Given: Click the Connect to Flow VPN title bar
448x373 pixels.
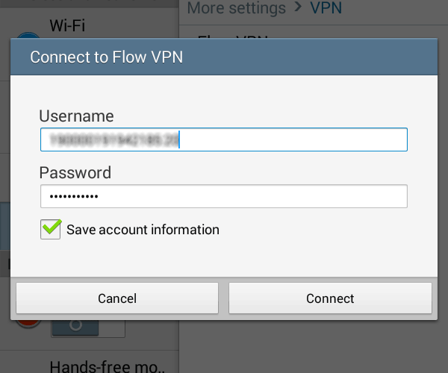Looking at the screenshot, I should click(224, 57).
